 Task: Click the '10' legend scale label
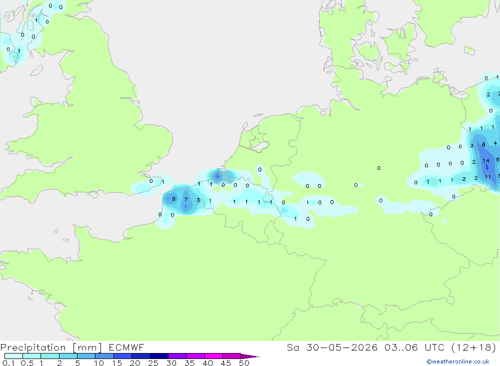(x=99, y=363)
